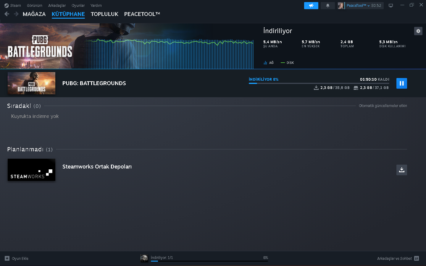Image resolution: width=426 pixels, height=266 pixels.
Task: Select the KÜTÜPHANE tab
Action: [x=68, y=14]
